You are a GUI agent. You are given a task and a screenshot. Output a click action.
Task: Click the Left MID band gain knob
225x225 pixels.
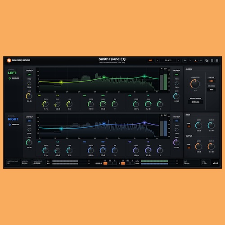tap(103, 104)
